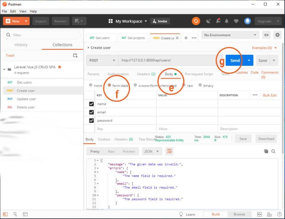Viewport: 285px width, 219px height.
Task: Open the New button dropdown arrow
Action: pos(26,21)
